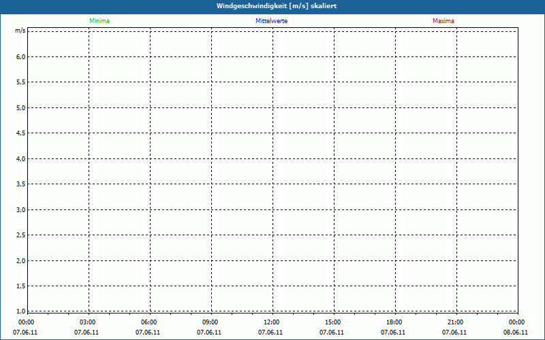This screenshot has width=545, height=340.
Task: Click the 12:00 time axis label
Action: click(x=271, y=322)
